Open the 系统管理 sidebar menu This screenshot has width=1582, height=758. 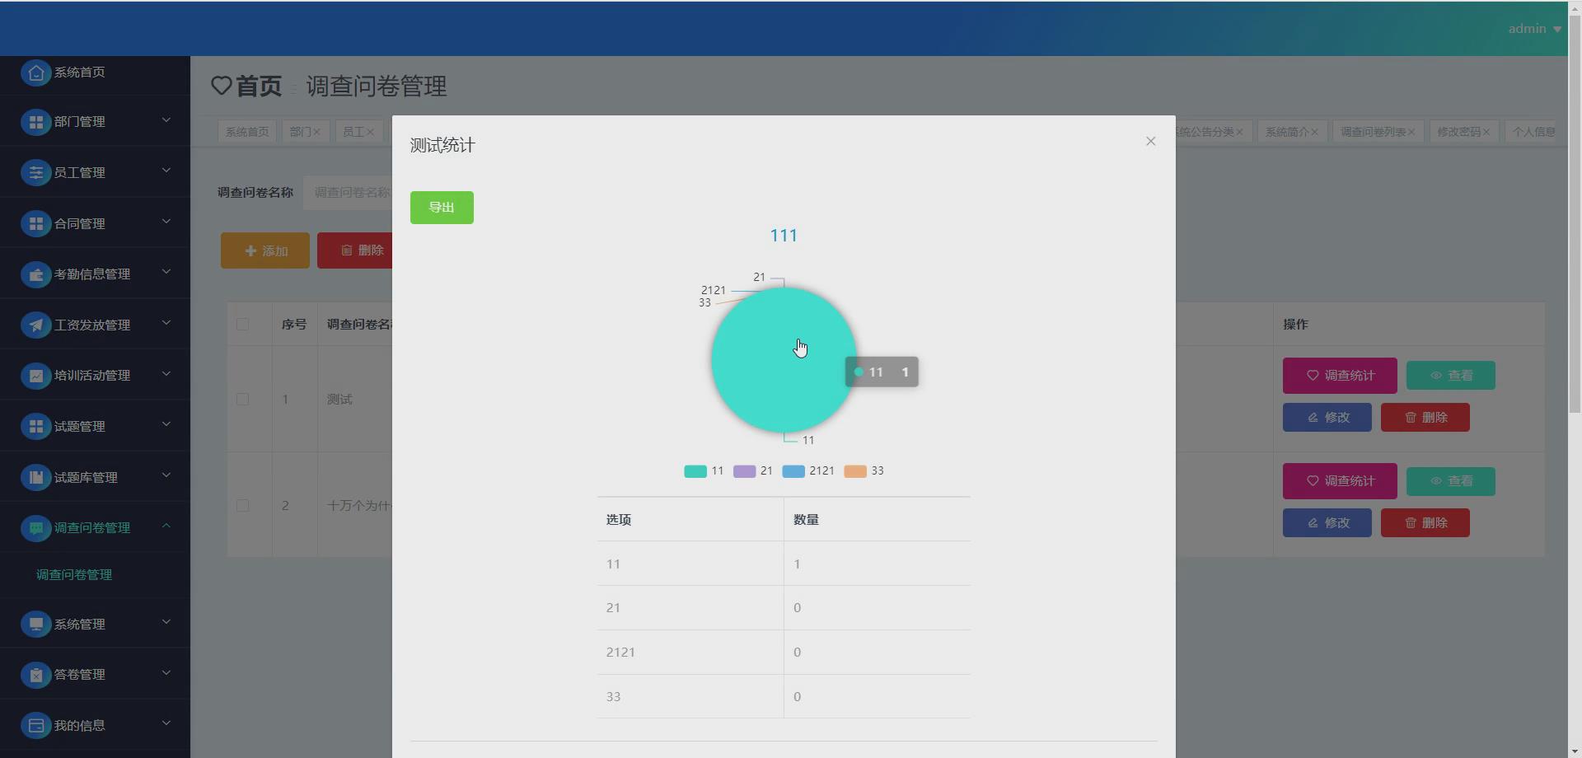(x=95, y=625)
